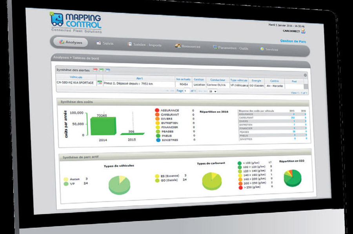
Task: Click the calendar icon in KIA SPORTAGE row
Action: pyautogui.click(x=100, y=83)
